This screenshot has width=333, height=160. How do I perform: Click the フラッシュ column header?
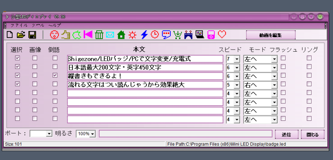[284, 50]
